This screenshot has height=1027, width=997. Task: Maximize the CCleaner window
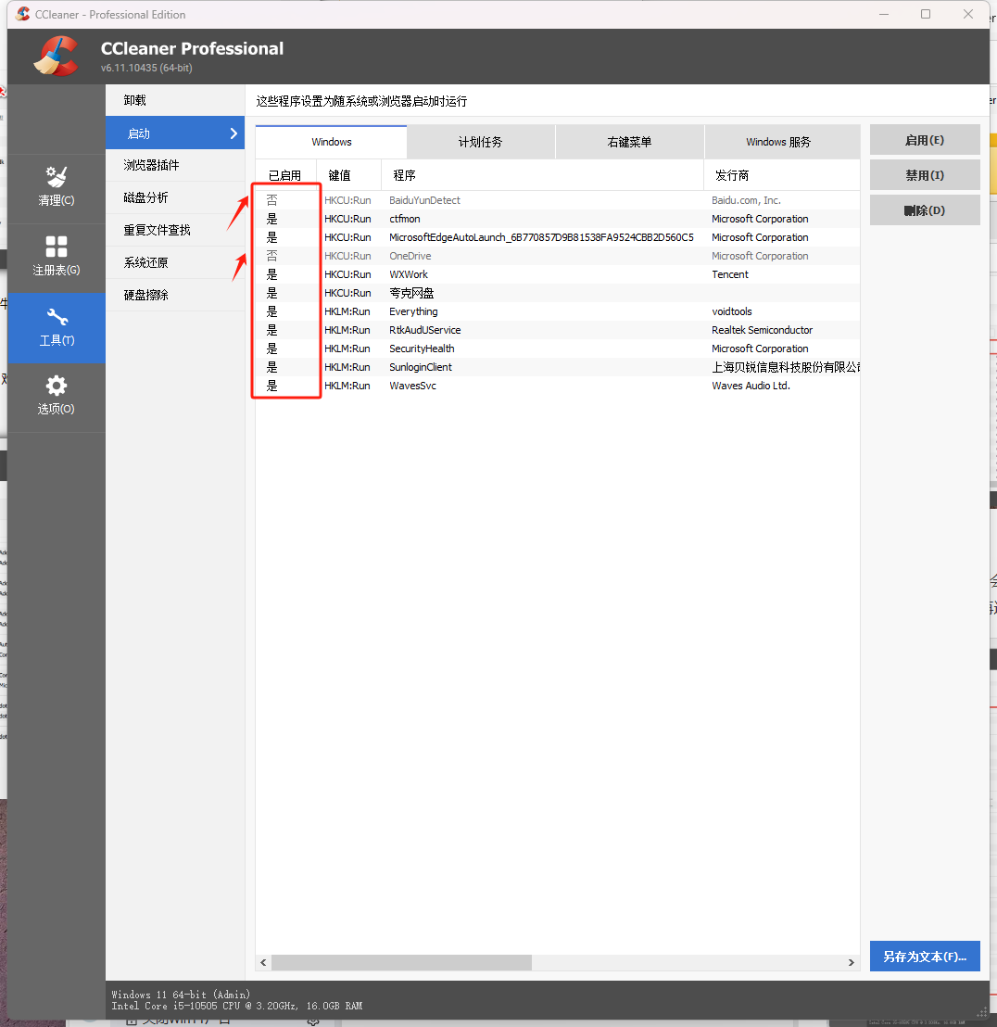click(x=926, y=14)
